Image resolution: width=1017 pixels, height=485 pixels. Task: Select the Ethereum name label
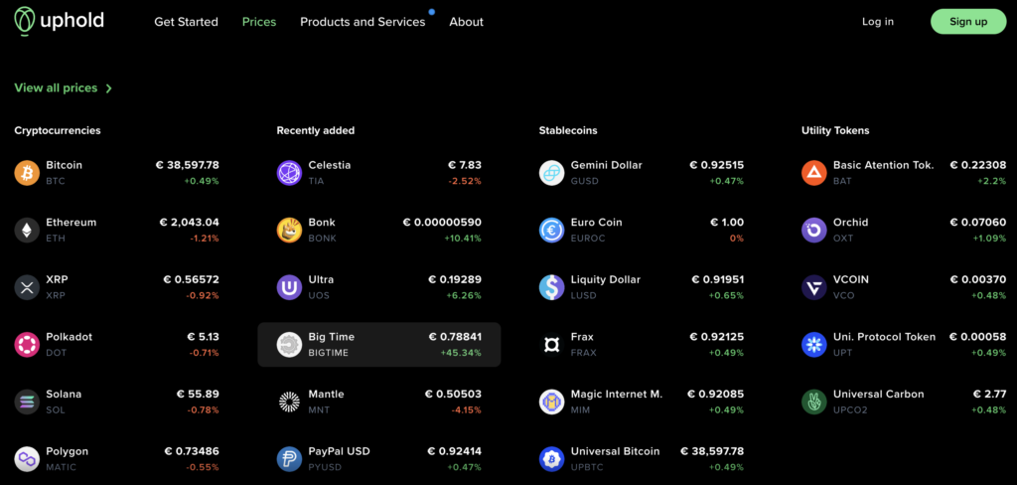(x=72, y=222)
